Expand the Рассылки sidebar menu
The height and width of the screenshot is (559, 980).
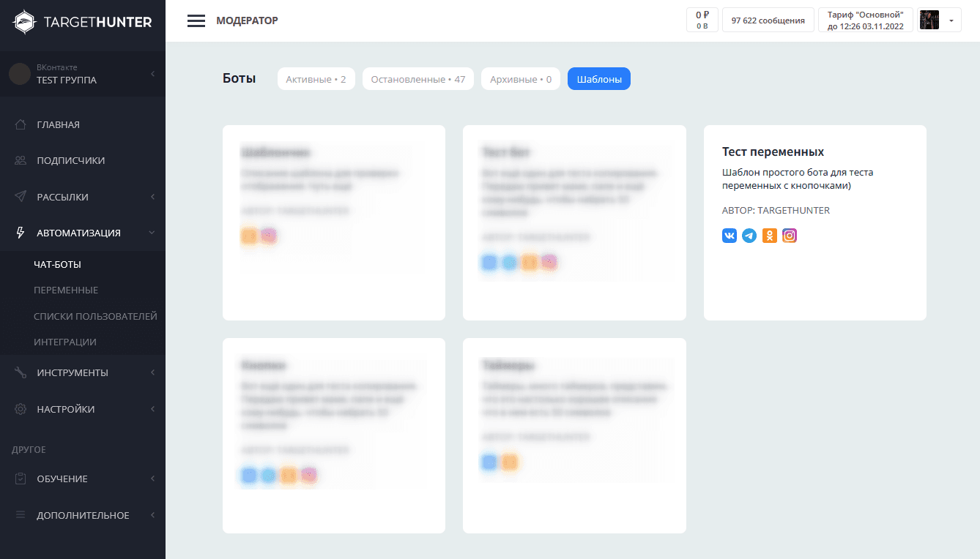point(62,197)
